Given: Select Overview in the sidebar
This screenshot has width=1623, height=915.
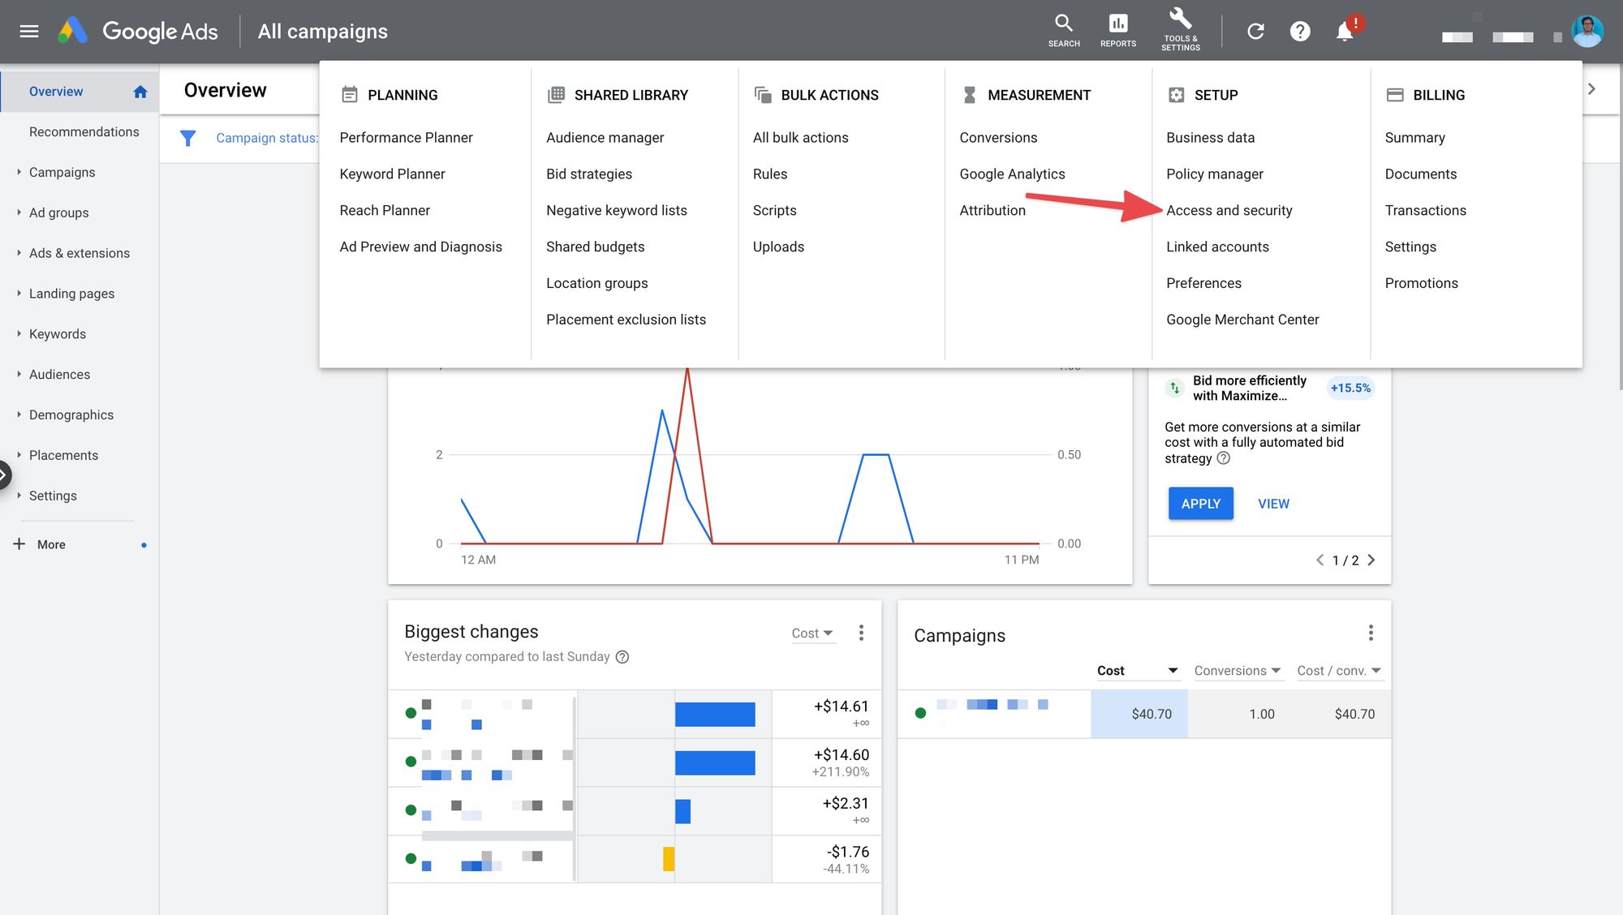Looking at the screenshot, I should 56,92.
